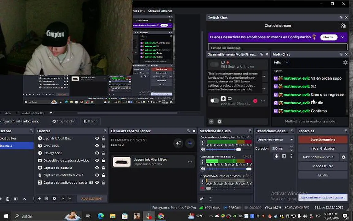Open the audio mixer's three-dot menu

coord(210,199)
